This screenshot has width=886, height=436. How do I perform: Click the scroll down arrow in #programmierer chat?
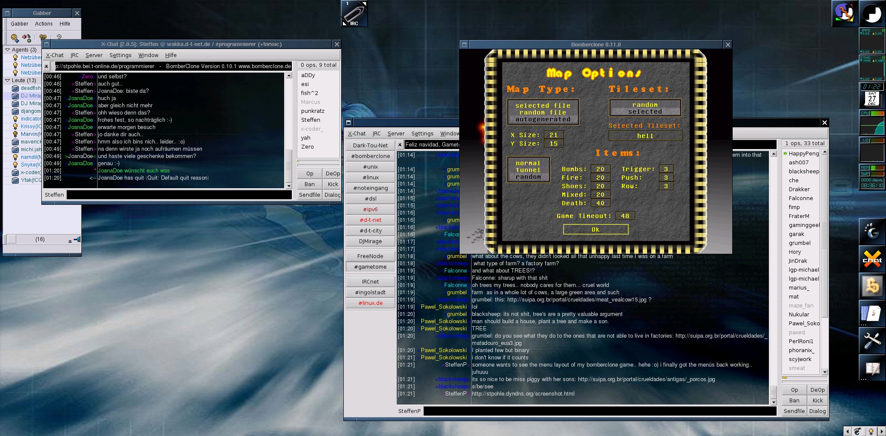(289, 186)
